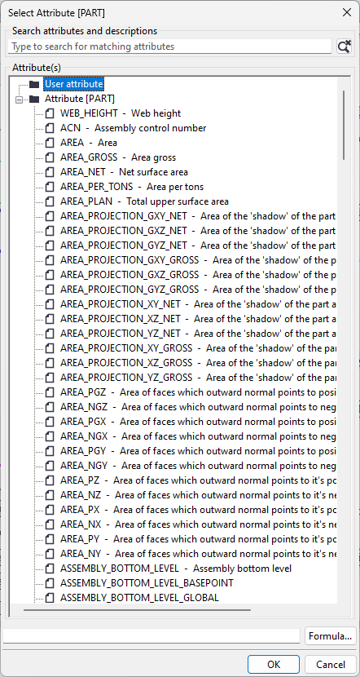Click the Attribute [PART] folder icon
This screenshot has height=677, width=360.
[x=34, y=99]
